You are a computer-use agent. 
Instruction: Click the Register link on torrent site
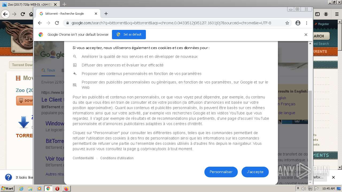click(323, 24)
